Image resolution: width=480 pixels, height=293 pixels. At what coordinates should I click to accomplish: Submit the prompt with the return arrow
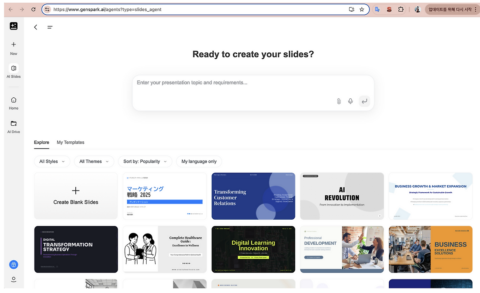coord(364,101)
